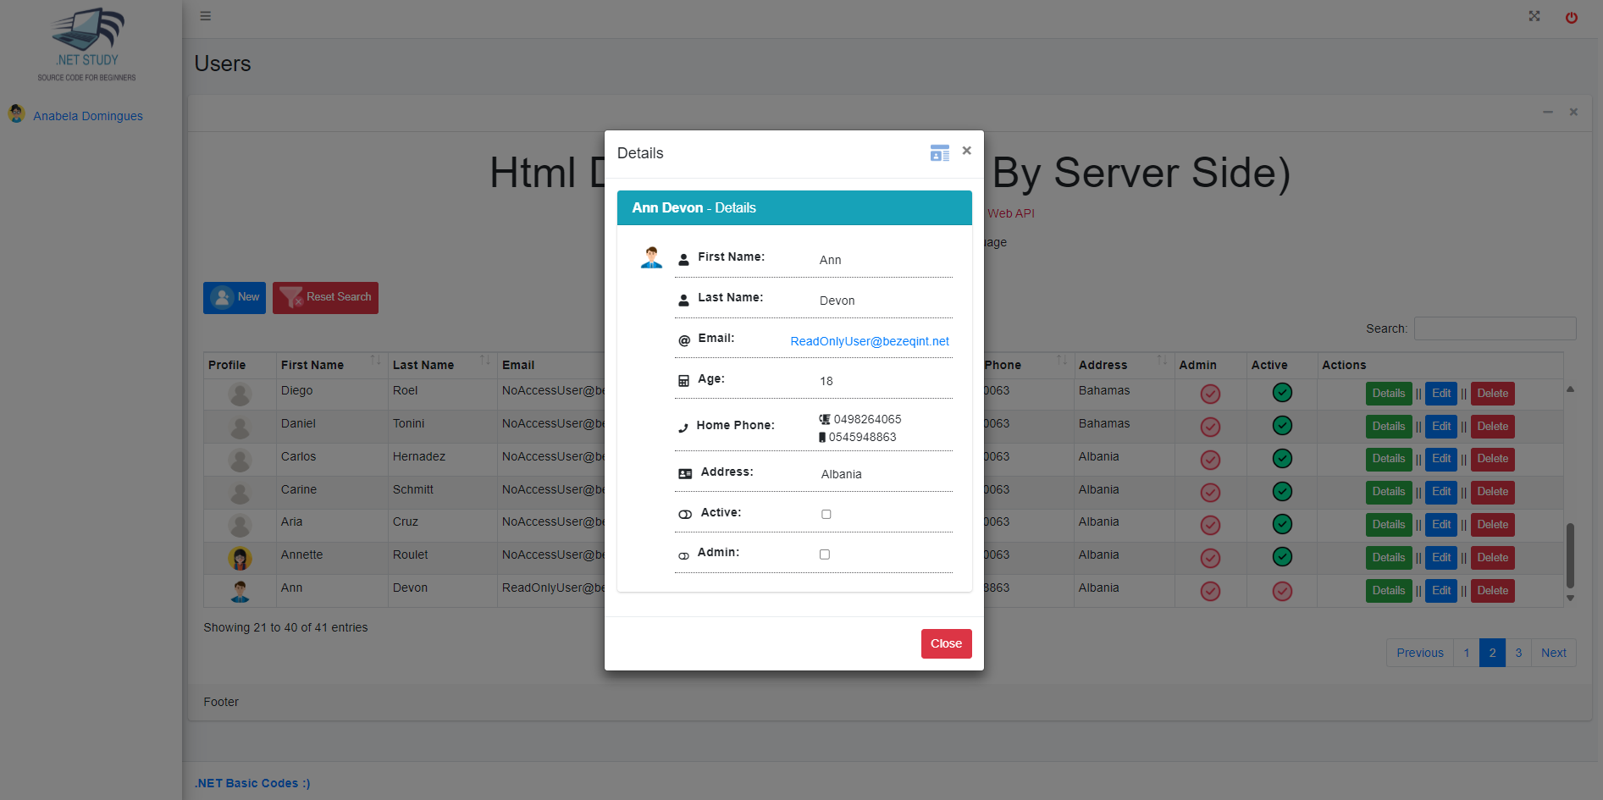The height and width of the screenshot is (800, 1603).
Task: Sort by First Name column arrows
Action: pos(375,361)
